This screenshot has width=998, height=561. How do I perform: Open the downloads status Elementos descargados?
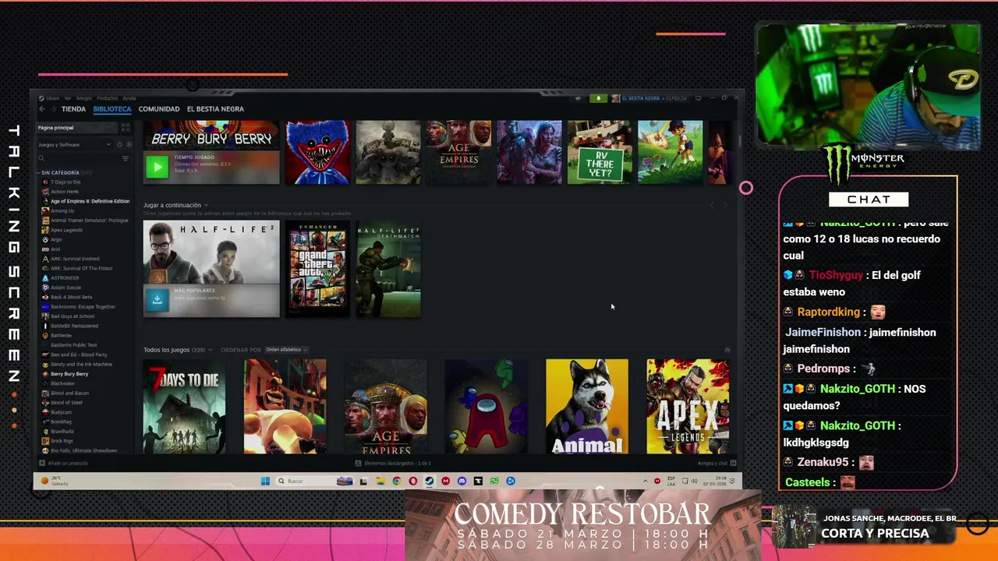pos(393,463)
